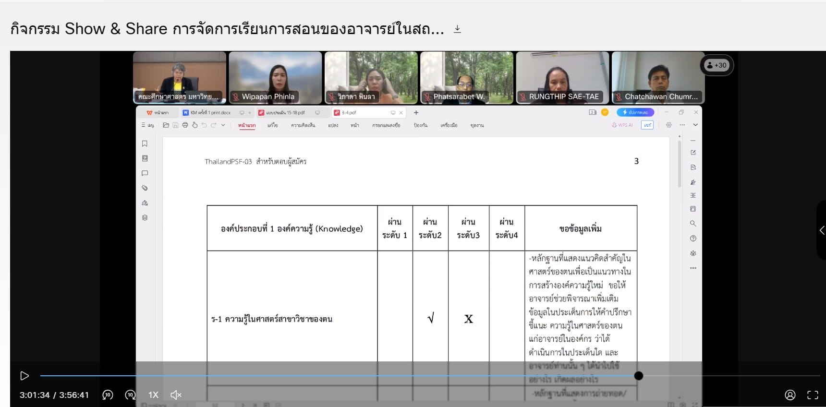The height and width of the screenshot is (407, 826).
Task: Change the 1X playback speed
Action: coord(153,395)
